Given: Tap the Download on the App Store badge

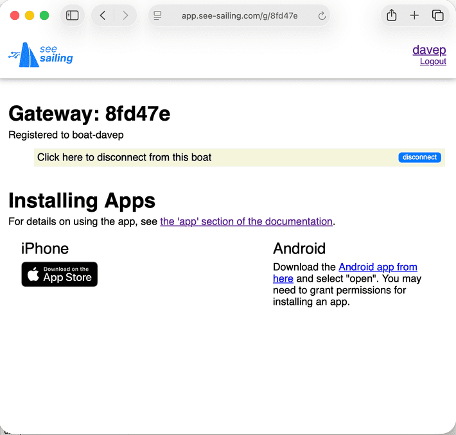Looking at the screenshot, I should tap(60, 274).
